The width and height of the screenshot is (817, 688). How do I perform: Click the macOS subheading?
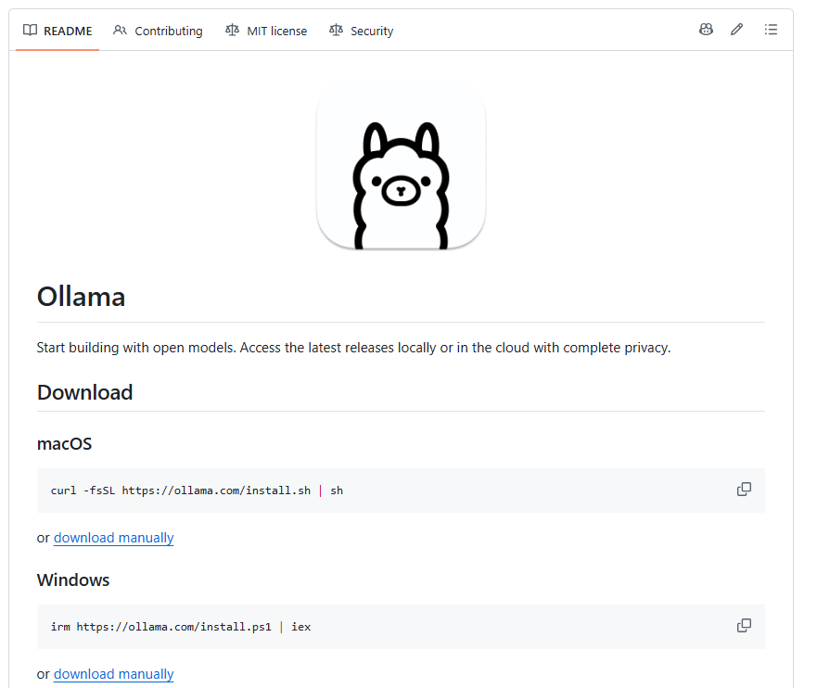click(64, 444)
